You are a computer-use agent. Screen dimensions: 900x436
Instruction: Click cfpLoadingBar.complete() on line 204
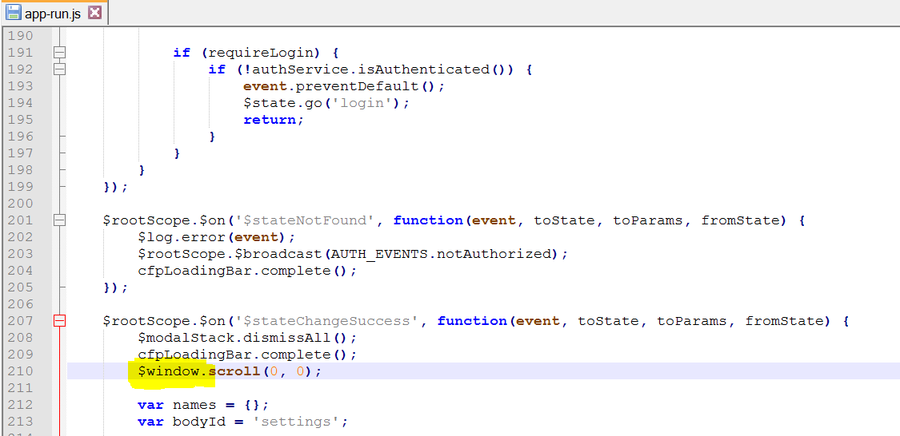pos(247,271)
